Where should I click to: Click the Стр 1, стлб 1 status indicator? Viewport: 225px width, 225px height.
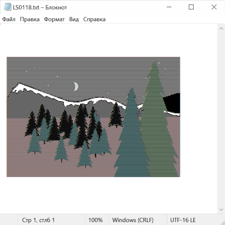(38, 220)
